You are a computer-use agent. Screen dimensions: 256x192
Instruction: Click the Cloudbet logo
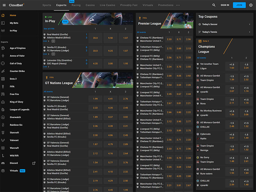(16, 5)
